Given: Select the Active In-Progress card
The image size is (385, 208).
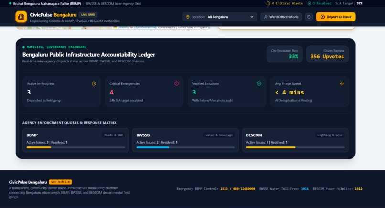Looking at the screenshot, I should [62, 92].
